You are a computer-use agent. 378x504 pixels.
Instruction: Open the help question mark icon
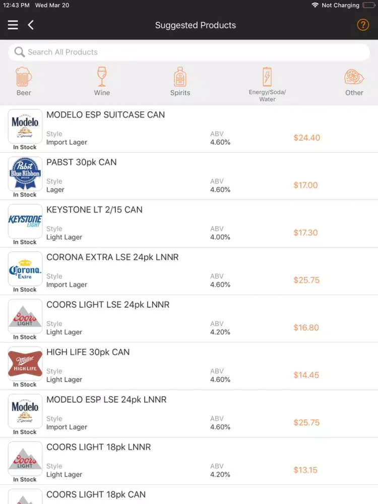coord(363,25)
